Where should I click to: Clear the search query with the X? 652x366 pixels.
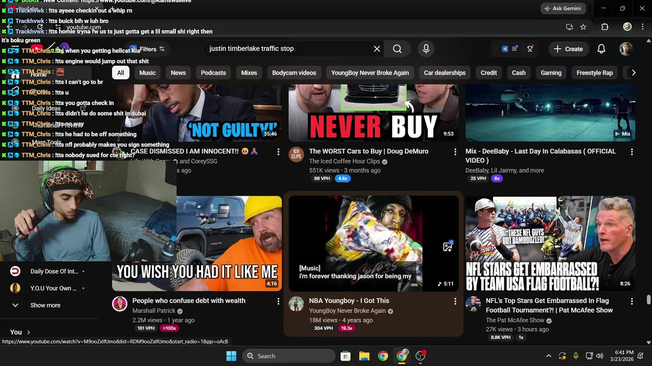pos(377,49)
